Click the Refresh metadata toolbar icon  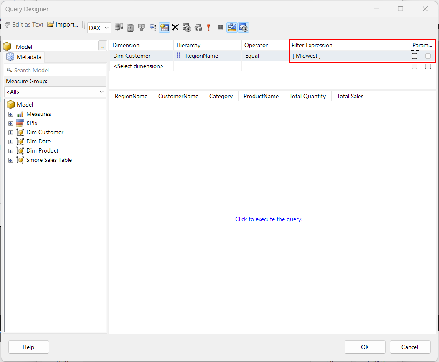(x=119, y=28)
